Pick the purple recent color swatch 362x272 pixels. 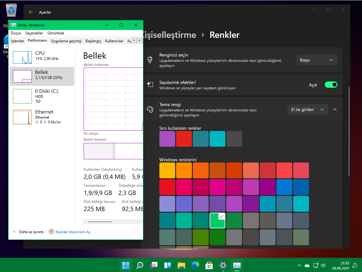(x=167, y=139)
